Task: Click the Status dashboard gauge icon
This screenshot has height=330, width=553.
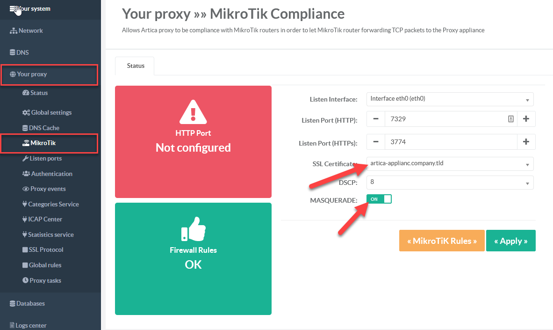Action: coord(26,93)
